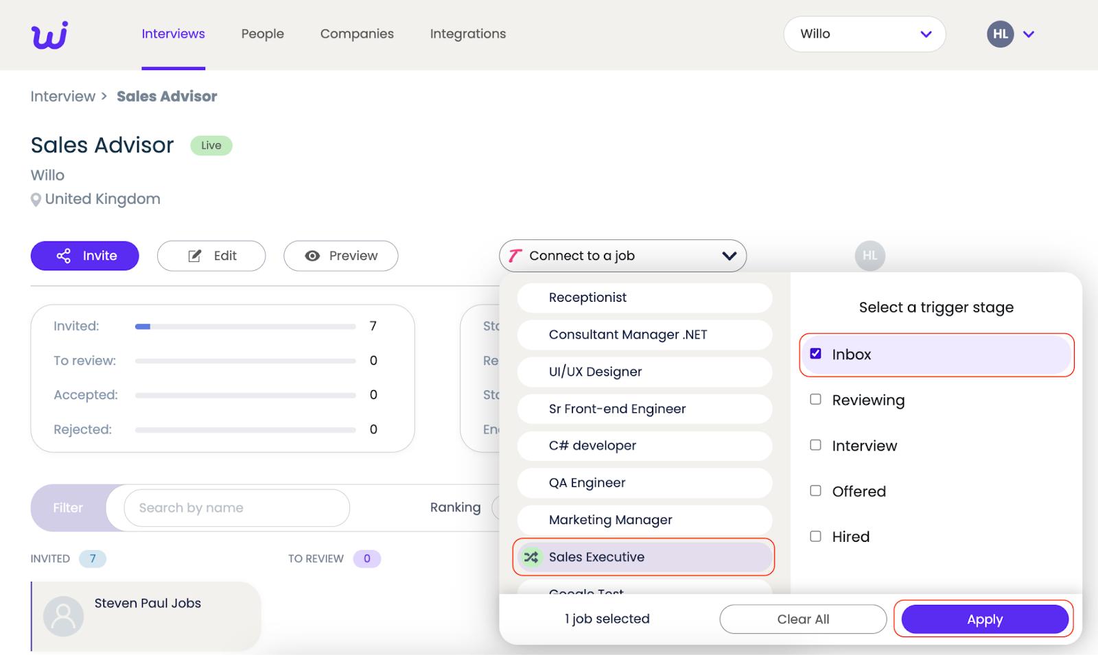Click the To Review count badge 0
Viewport: 1098px width, 655px height.
[x=367, y=559]
